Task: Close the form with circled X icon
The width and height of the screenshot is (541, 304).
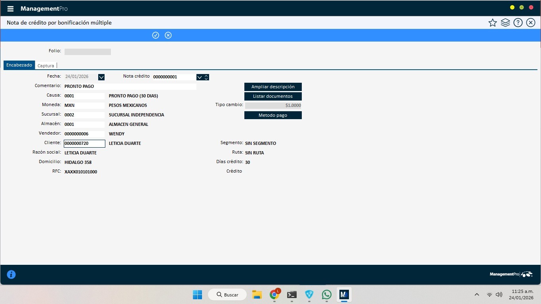Action: point(531,23)
